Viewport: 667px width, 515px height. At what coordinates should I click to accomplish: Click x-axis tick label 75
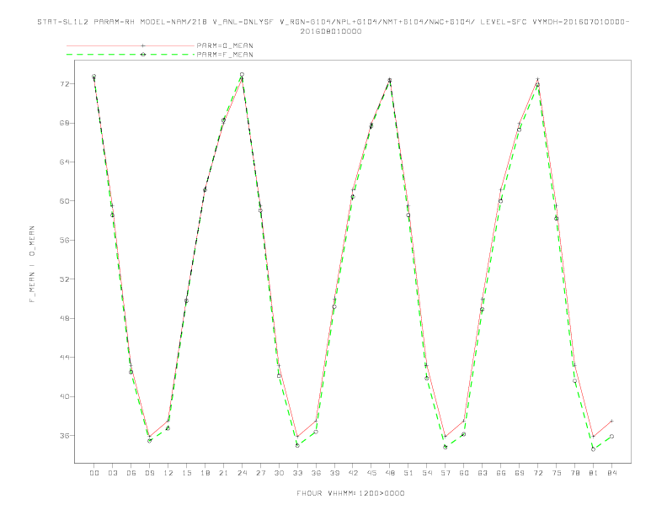coord(557,473)
